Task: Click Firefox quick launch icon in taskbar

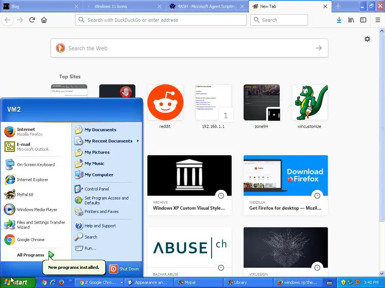Action: tap(61, 282)
